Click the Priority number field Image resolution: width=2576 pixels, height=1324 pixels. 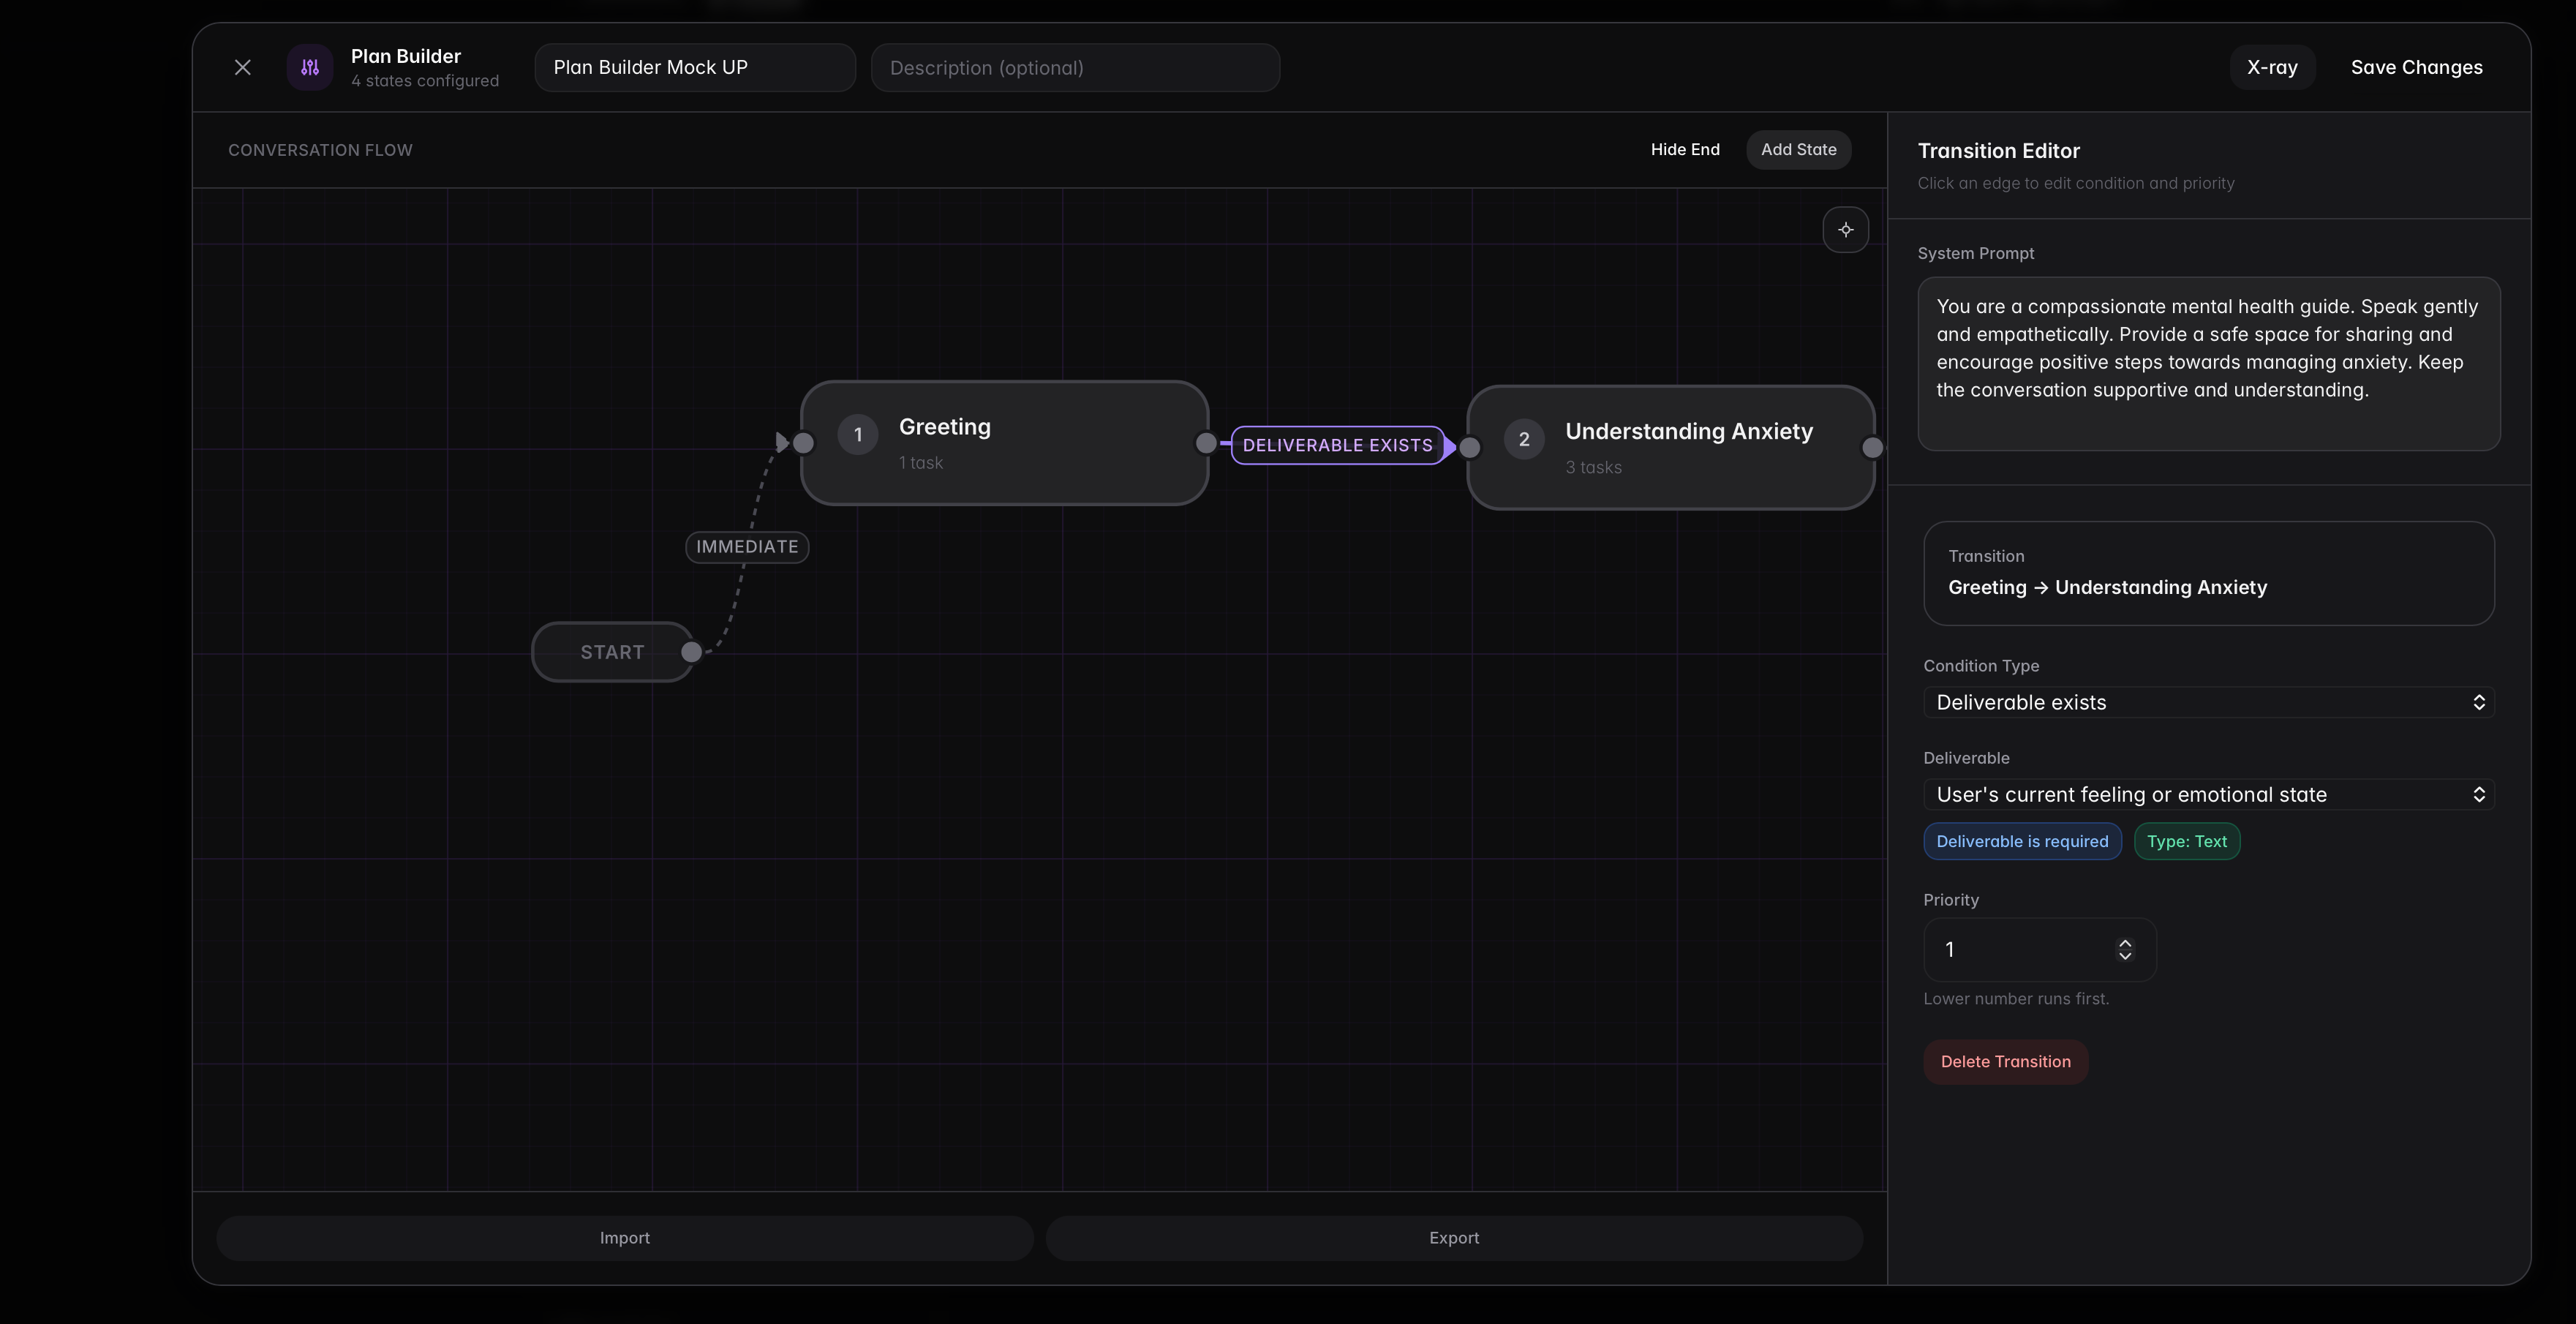tap(2040, 950)
